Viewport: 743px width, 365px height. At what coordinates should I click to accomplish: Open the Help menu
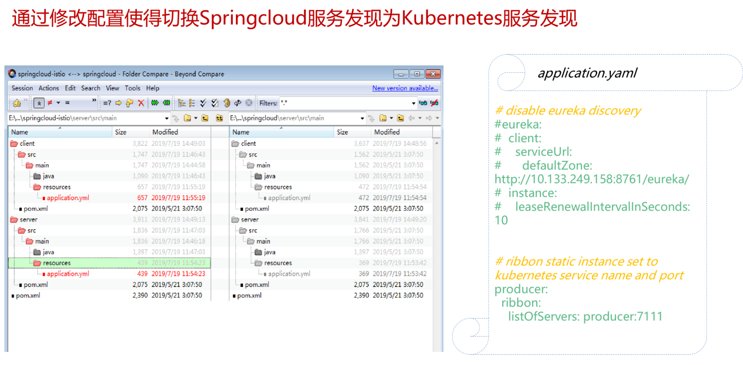point(153,88)
